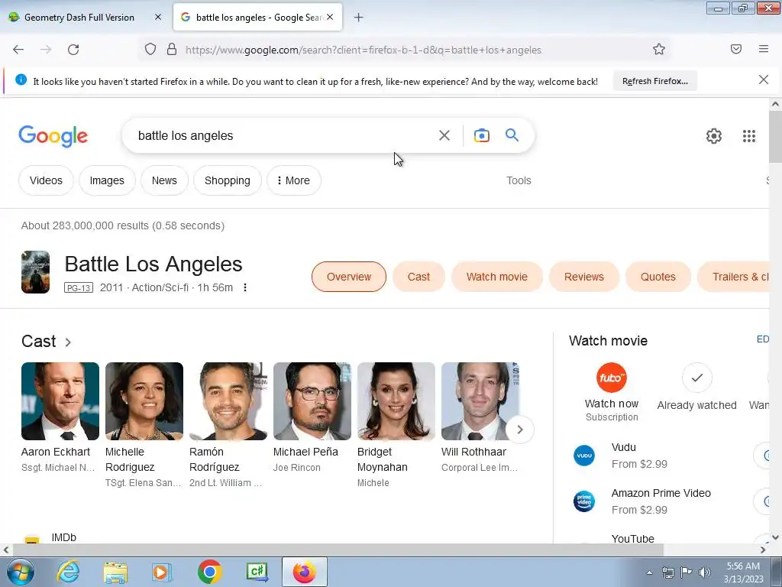
Task: Open Michael Peña cast photo
Action: [312, 401]
